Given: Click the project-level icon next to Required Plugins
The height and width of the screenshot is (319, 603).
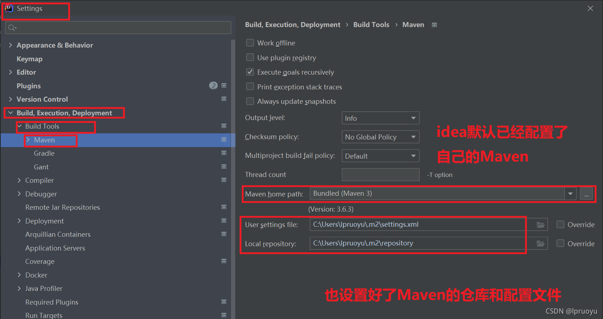Looking at the screenshot, I should coord(224,302).
